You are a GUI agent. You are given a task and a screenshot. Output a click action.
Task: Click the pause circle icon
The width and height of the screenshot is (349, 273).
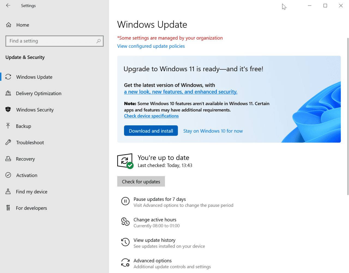click(x=125, y=201)
